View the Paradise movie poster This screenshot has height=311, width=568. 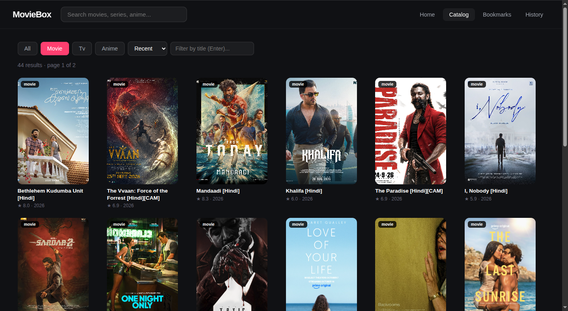411,131
